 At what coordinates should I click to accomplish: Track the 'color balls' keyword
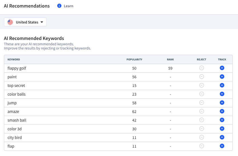(x=222, y=94)
